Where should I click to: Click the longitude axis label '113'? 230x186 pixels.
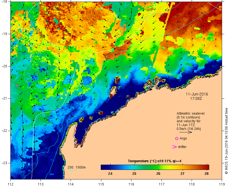click(41, 184)
